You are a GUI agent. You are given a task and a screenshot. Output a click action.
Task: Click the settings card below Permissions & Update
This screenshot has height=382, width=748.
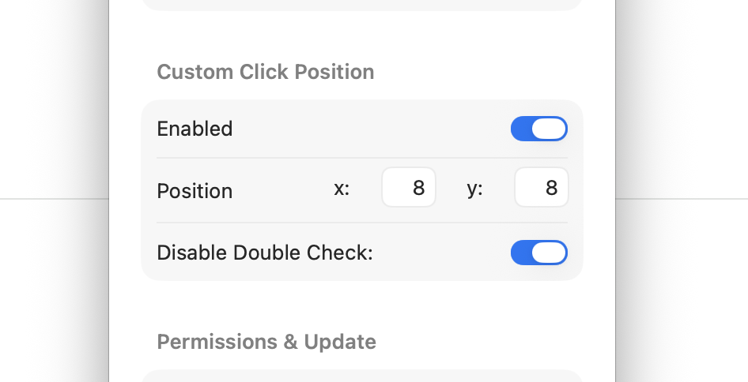click(x=362, y=376)
